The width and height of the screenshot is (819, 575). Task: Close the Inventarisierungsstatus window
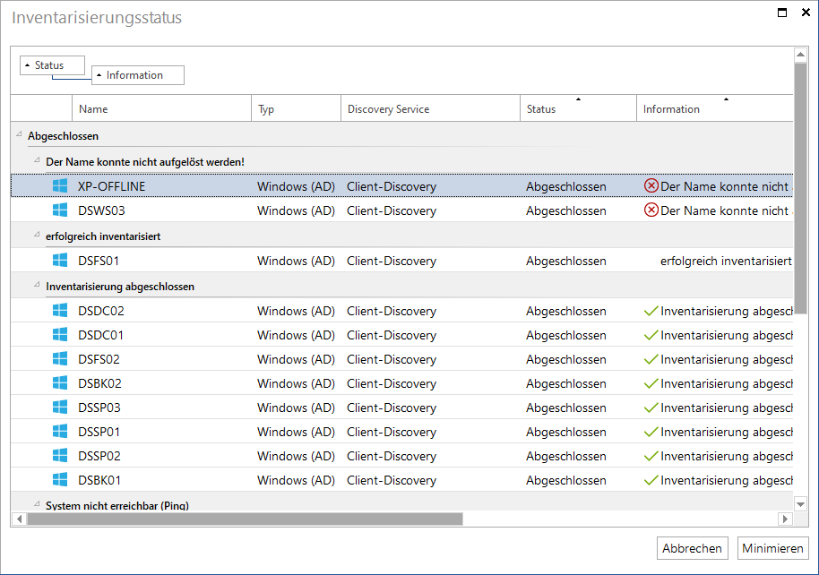(806, 13)
